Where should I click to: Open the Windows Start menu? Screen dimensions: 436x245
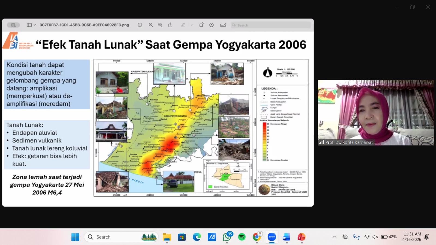pos(75,237)
